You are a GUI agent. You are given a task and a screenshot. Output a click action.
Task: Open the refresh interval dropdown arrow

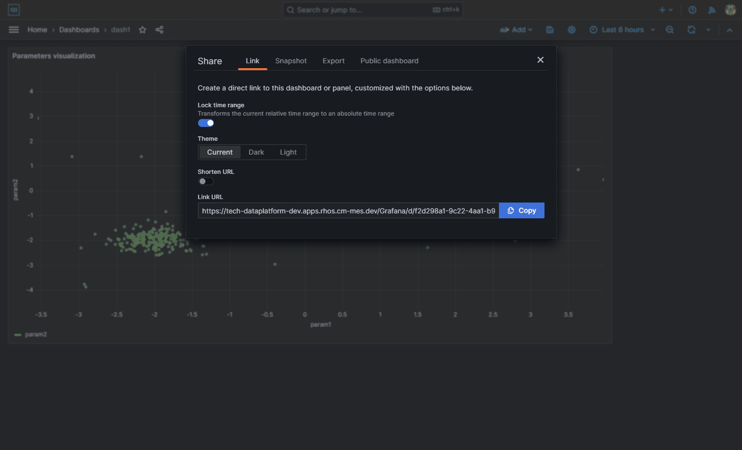tap(708, 30)
